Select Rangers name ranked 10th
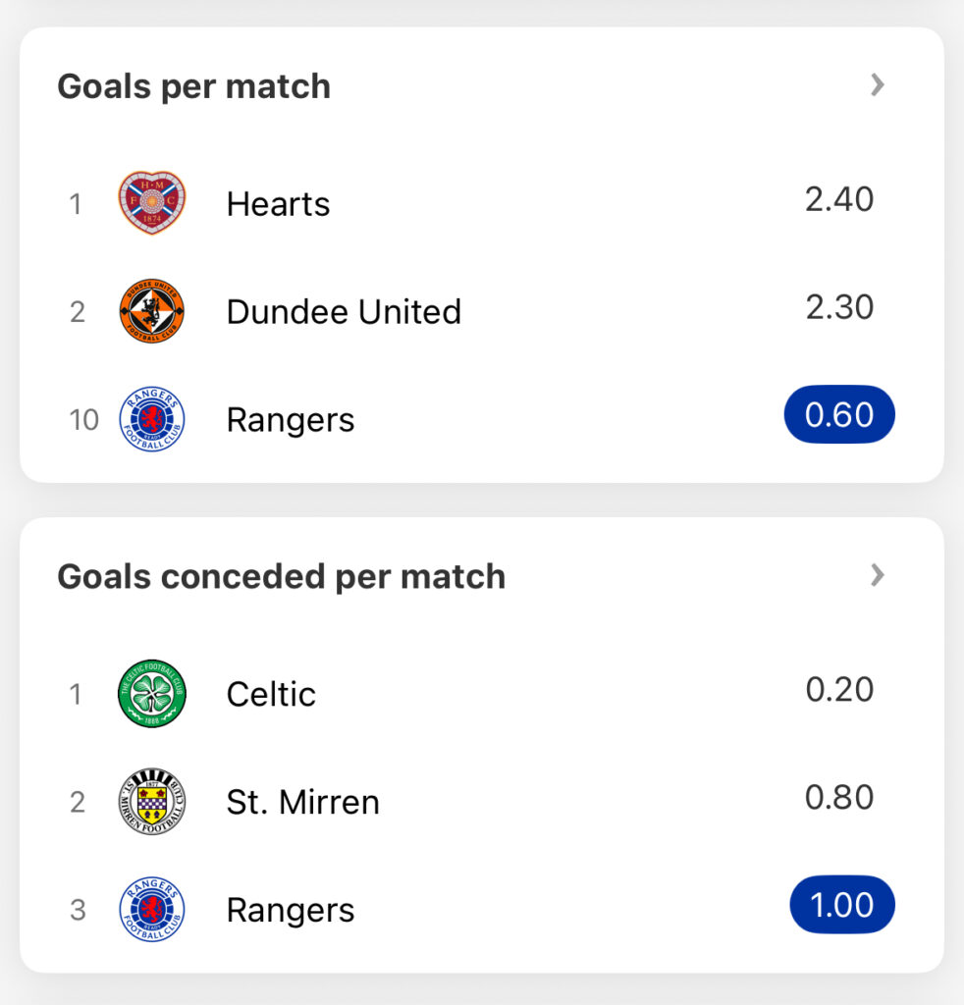The height and width of the screenshot is (1005, 964). click(x=291, y=421)
